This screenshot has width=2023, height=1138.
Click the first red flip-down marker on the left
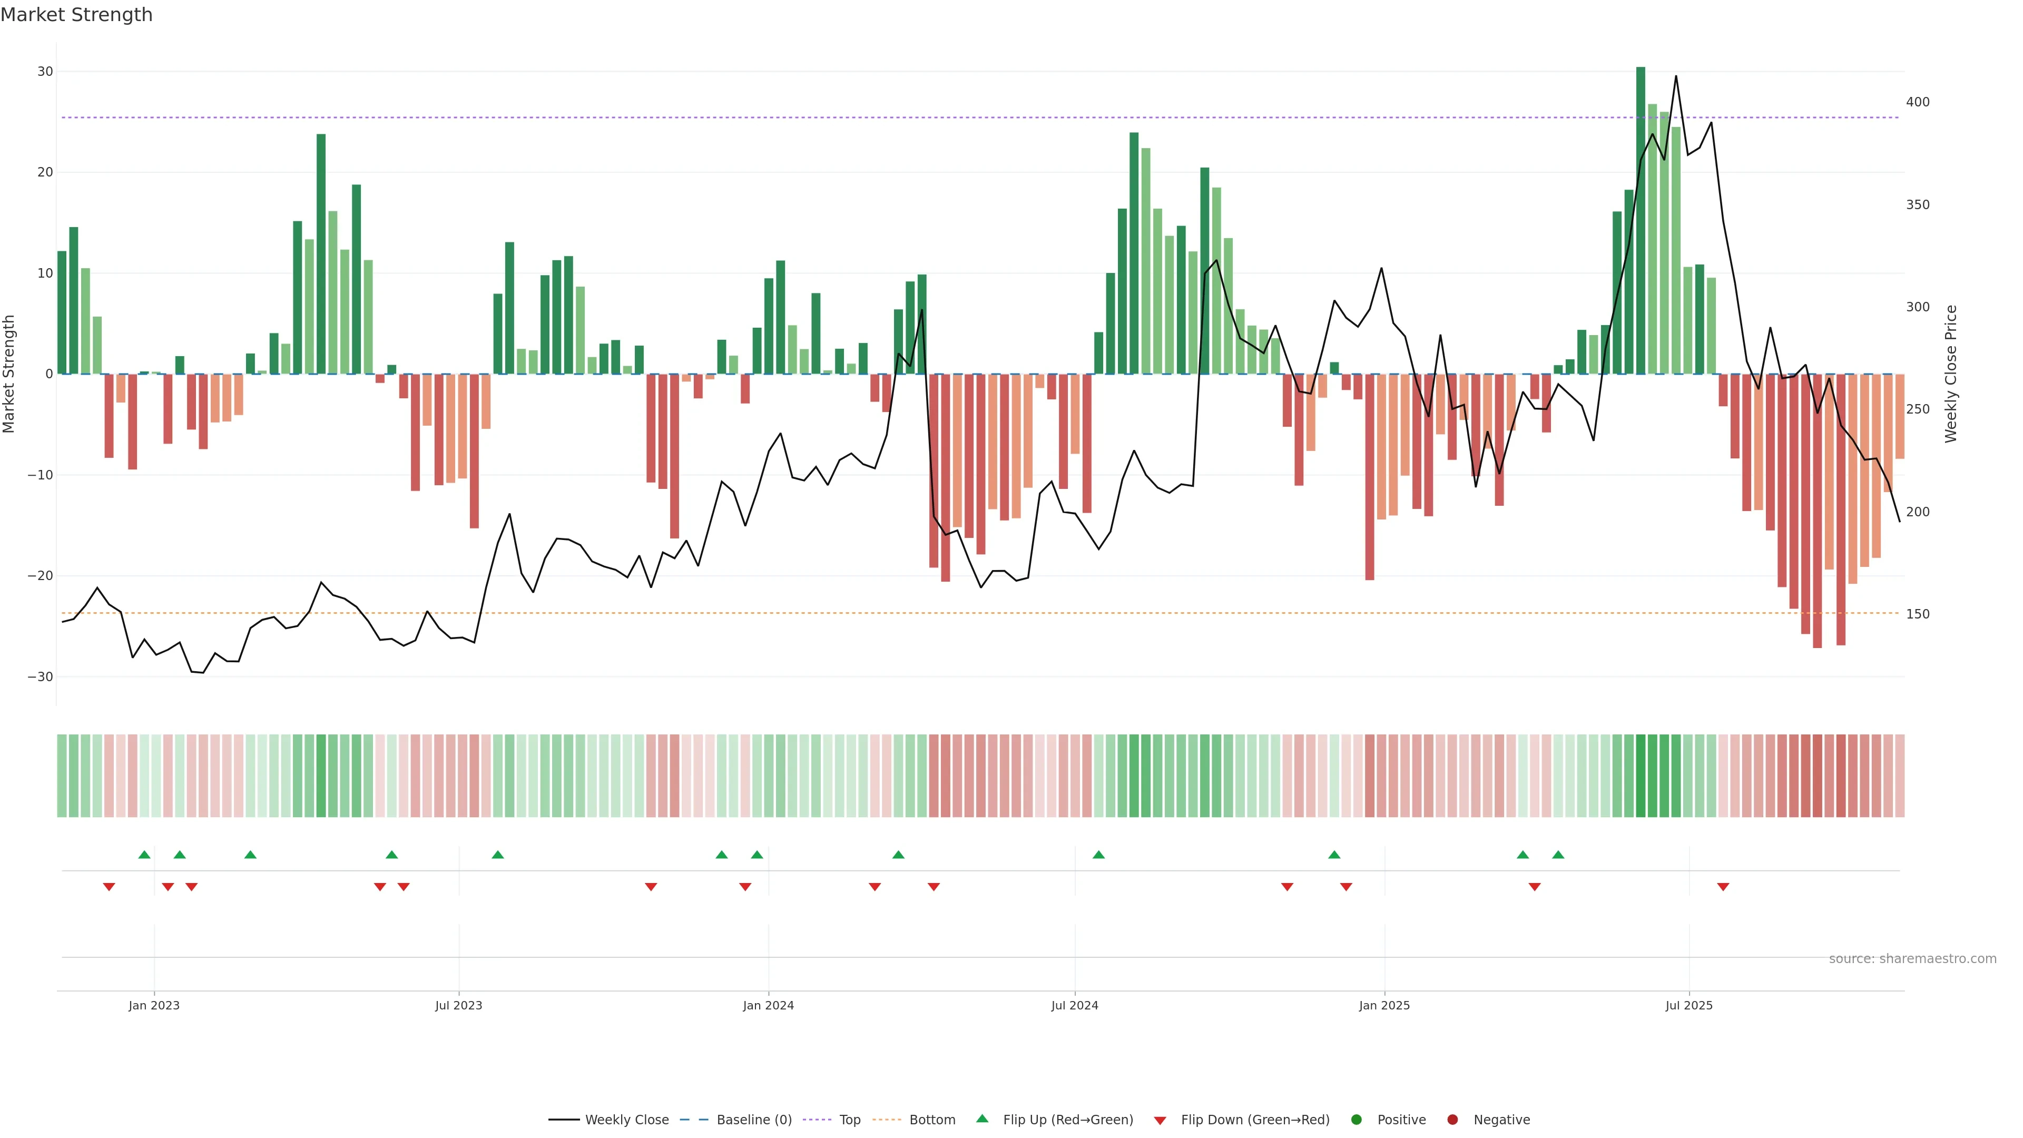point(109,887)
